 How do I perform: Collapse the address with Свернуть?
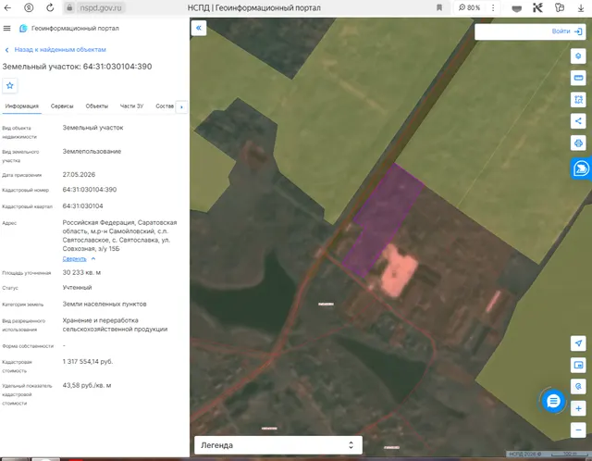[74, 259]
